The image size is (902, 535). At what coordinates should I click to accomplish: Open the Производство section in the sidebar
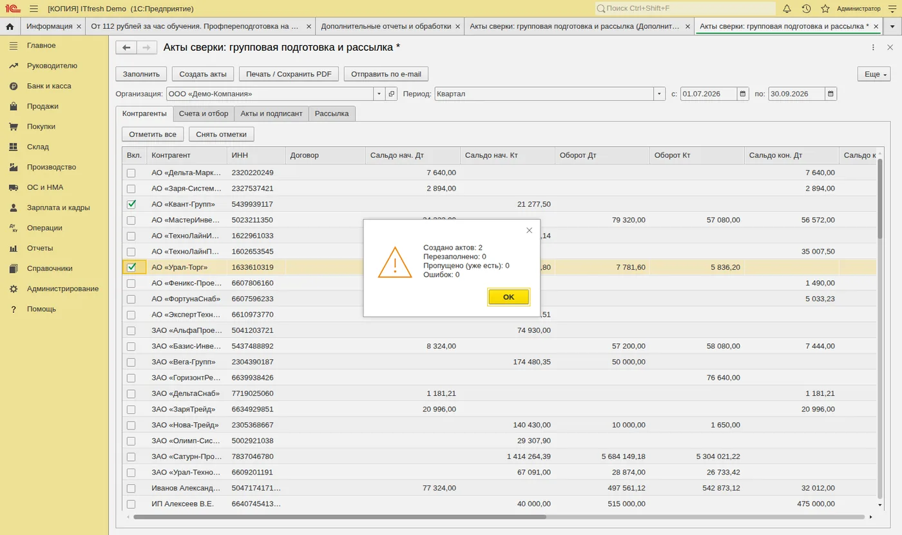pos(52,167)
